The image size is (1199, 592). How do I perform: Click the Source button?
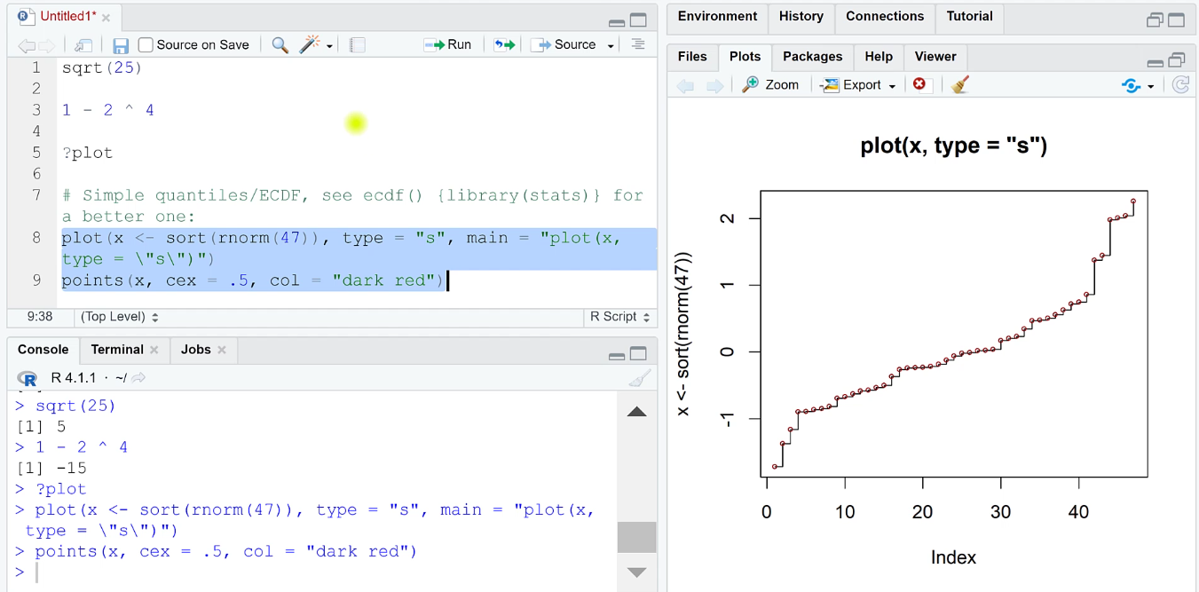564,44
